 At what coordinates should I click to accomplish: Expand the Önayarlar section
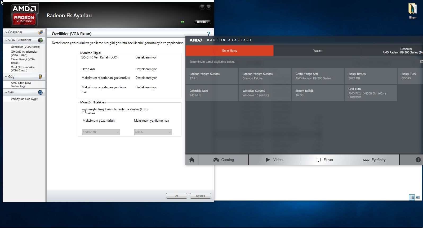(x=6, y=32)
